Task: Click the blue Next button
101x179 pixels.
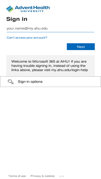Action: 81,47
